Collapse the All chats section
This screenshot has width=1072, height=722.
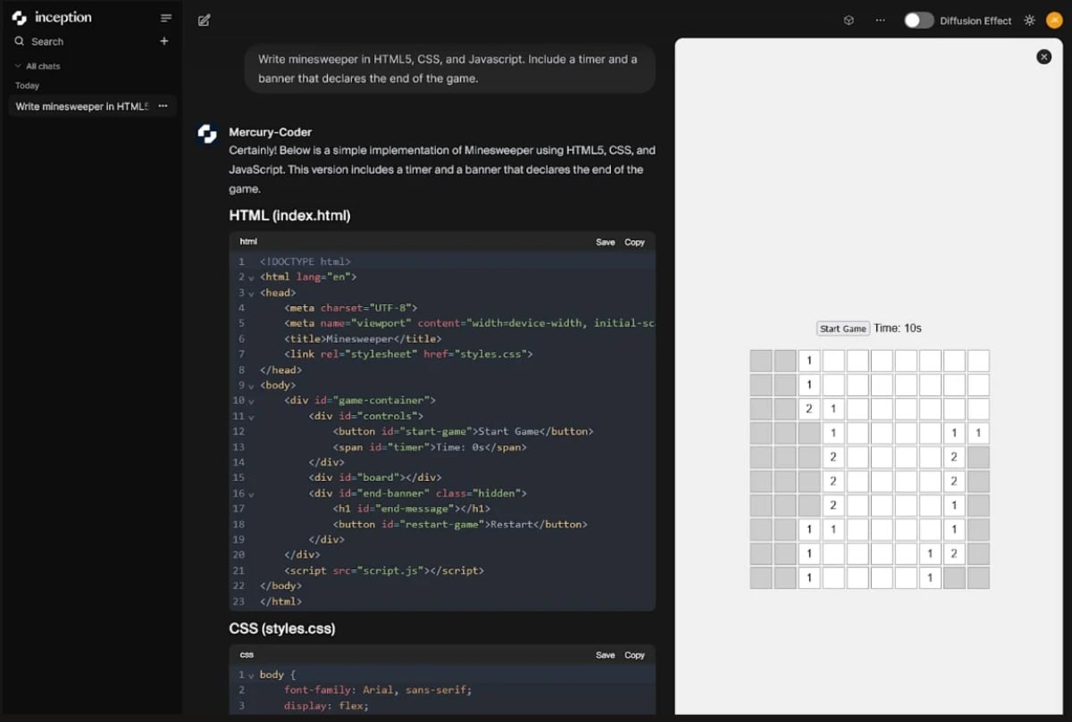17,66
